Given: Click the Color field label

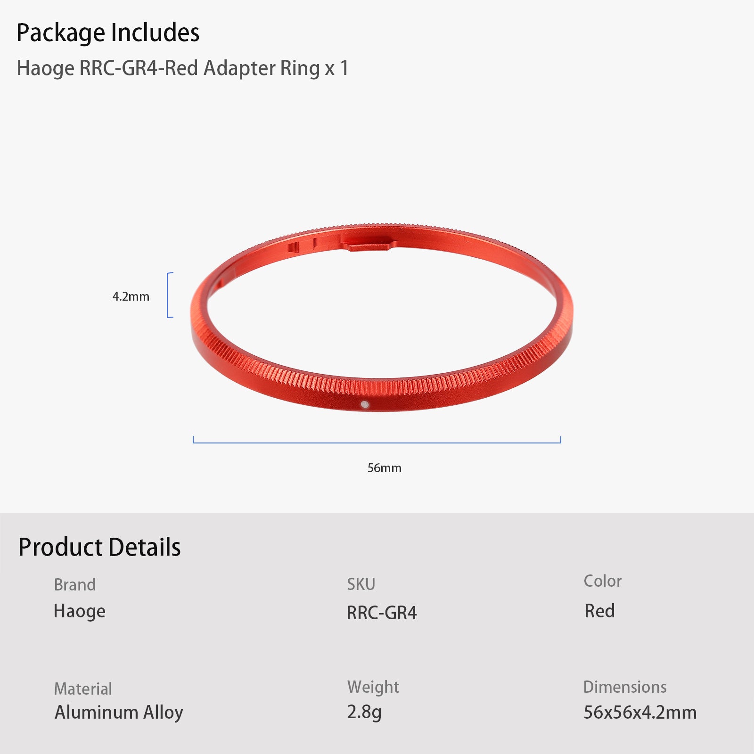Looking at the screenshot, I should click(603, 581).
